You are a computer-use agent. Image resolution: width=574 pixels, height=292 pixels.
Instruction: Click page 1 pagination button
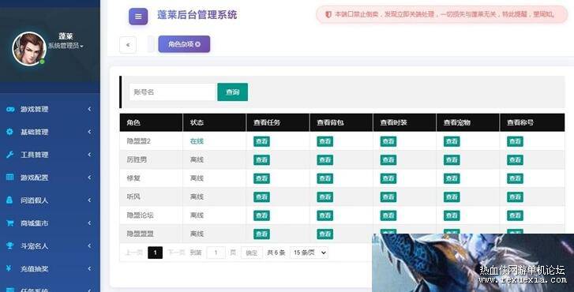(155, 253)
